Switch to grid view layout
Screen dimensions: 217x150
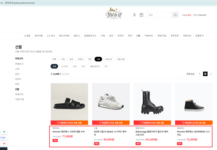(x=205, y=74)
